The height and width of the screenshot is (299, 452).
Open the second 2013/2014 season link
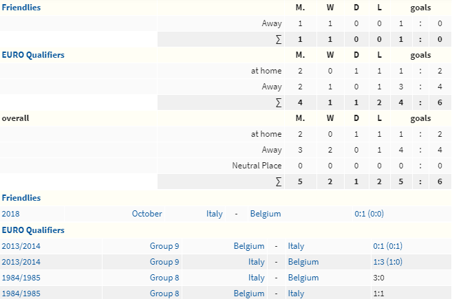[x=21, y=262]
